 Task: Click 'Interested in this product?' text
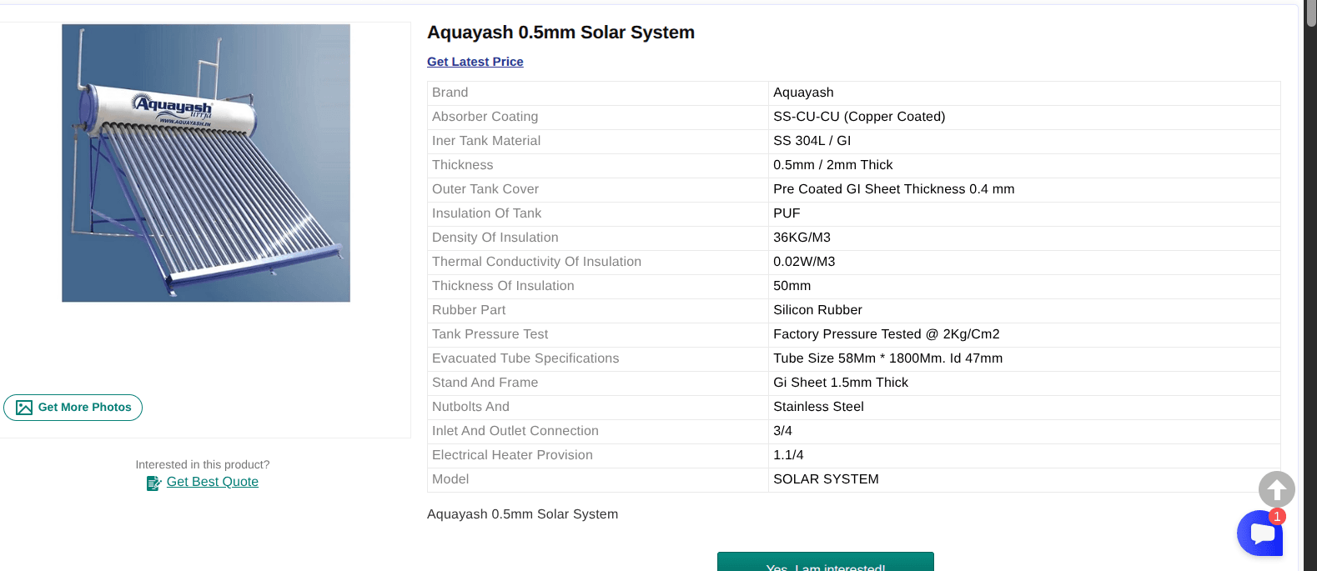[203, 464]
